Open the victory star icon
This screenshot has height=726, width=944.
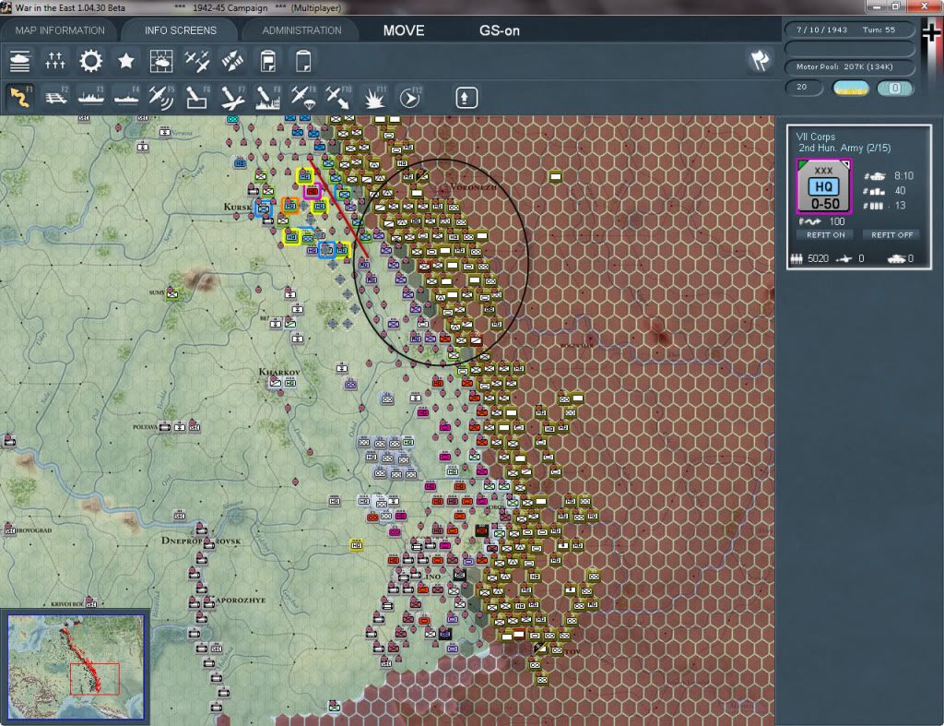point(125,61)
